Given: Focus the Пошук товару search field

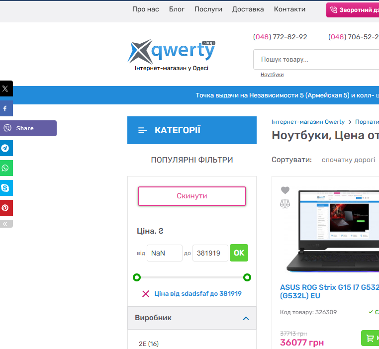Looking at the screenshot, I should (x=313, y=60).
